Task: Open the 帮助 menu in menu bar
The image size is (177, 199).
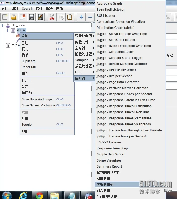Action: [x=59, y=9]
